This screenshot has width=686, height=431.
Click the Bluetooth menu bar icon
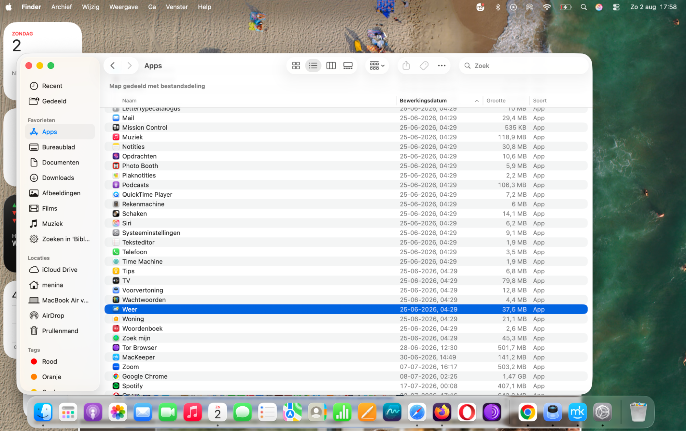click(x=498, y=7)
